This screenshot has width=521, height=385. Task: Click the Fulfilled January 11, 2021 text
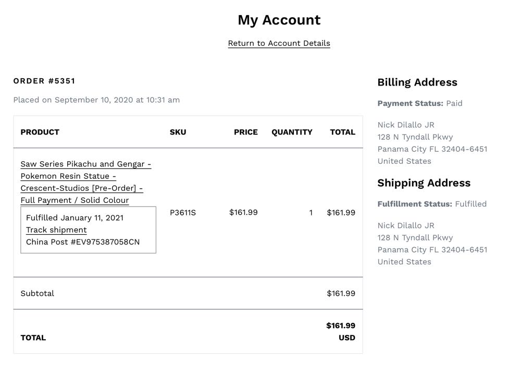click(x=75, y=218)
